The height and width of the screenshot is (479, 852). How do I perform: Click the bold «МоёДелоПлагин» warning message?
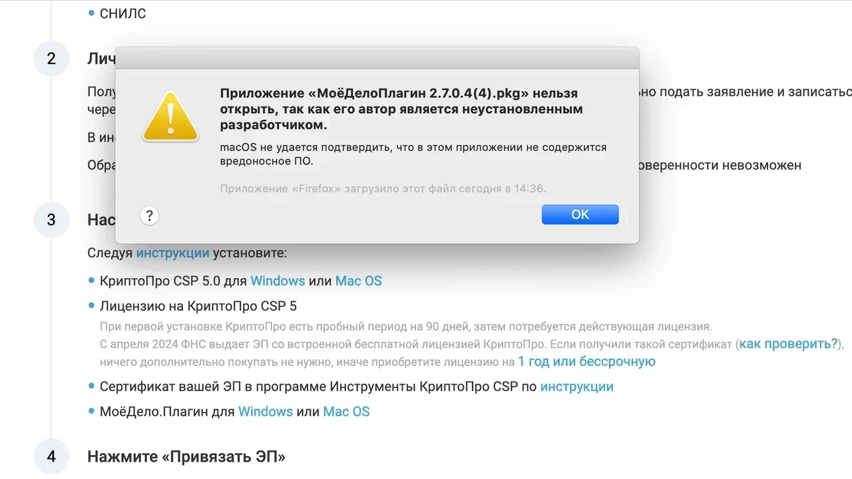click(401, 109)
